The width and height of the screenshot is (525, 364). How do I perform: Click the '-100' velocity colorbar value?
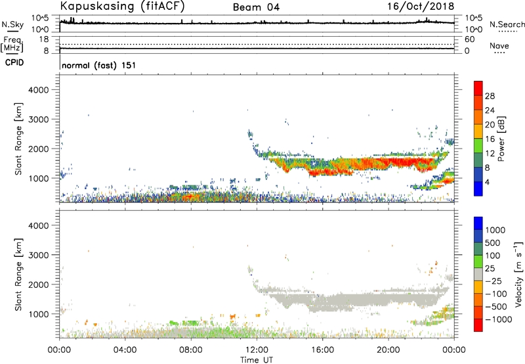click(495, 294)
